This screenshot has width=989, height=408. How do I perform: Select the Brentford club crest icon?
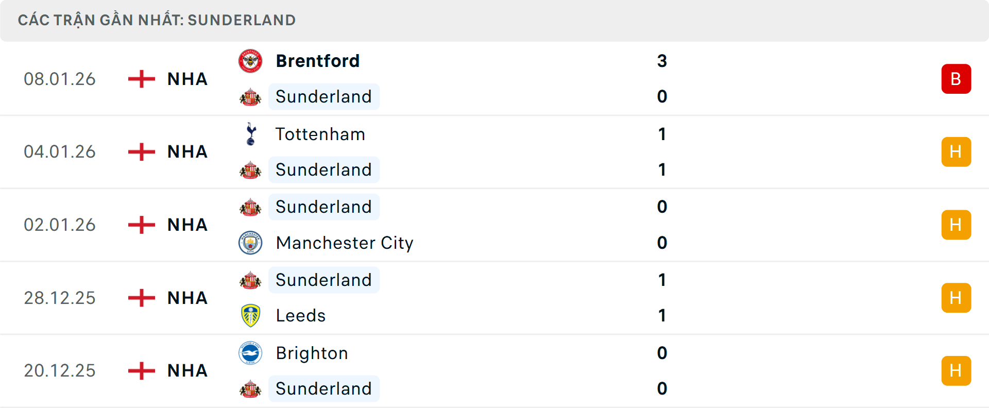250,60
